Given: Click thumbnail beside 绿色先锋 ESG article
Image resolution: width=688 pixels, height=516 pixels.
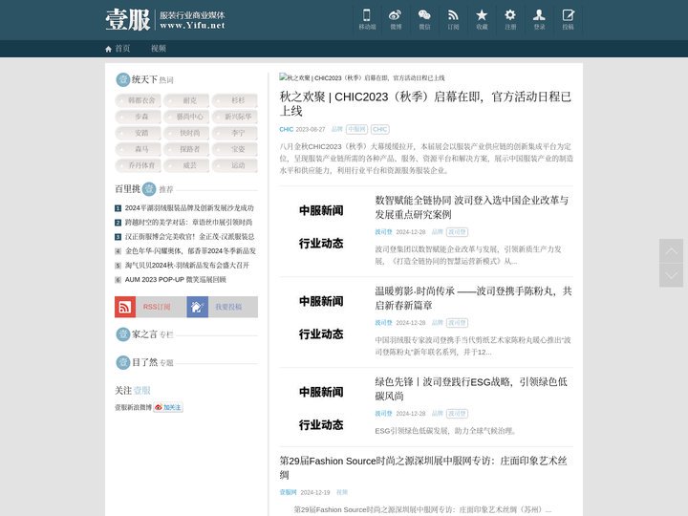Looking at the screenshot, I should click(x=321, y=409).
